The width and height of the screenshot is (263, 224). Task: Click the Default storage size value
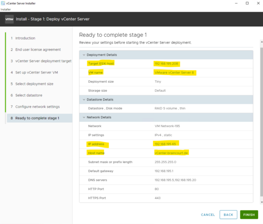pos(160,91)
